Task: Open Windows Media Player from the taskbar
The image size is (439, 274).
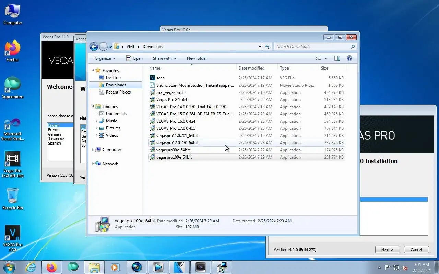Action: click(115, 267)
